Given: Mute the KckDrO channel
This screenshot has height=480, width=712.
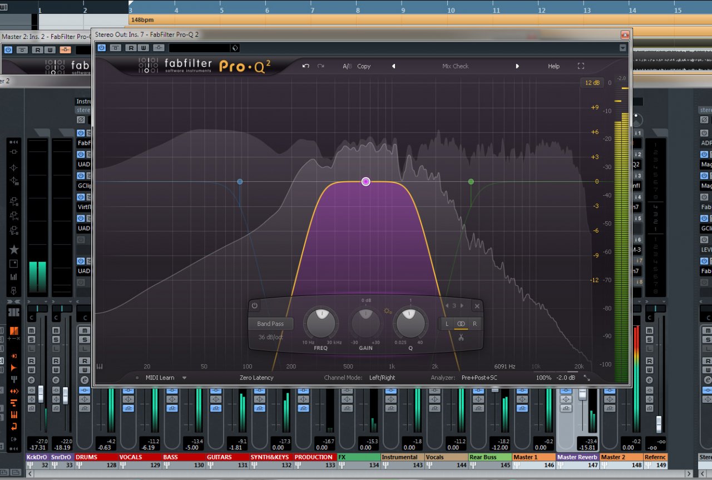Looking at the screenshot, I should coord(32,330).
